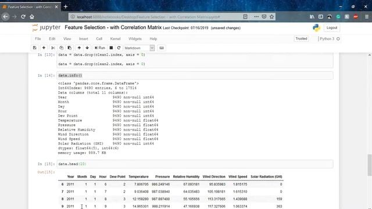Bookmark this page star icon

click(272, 17)
